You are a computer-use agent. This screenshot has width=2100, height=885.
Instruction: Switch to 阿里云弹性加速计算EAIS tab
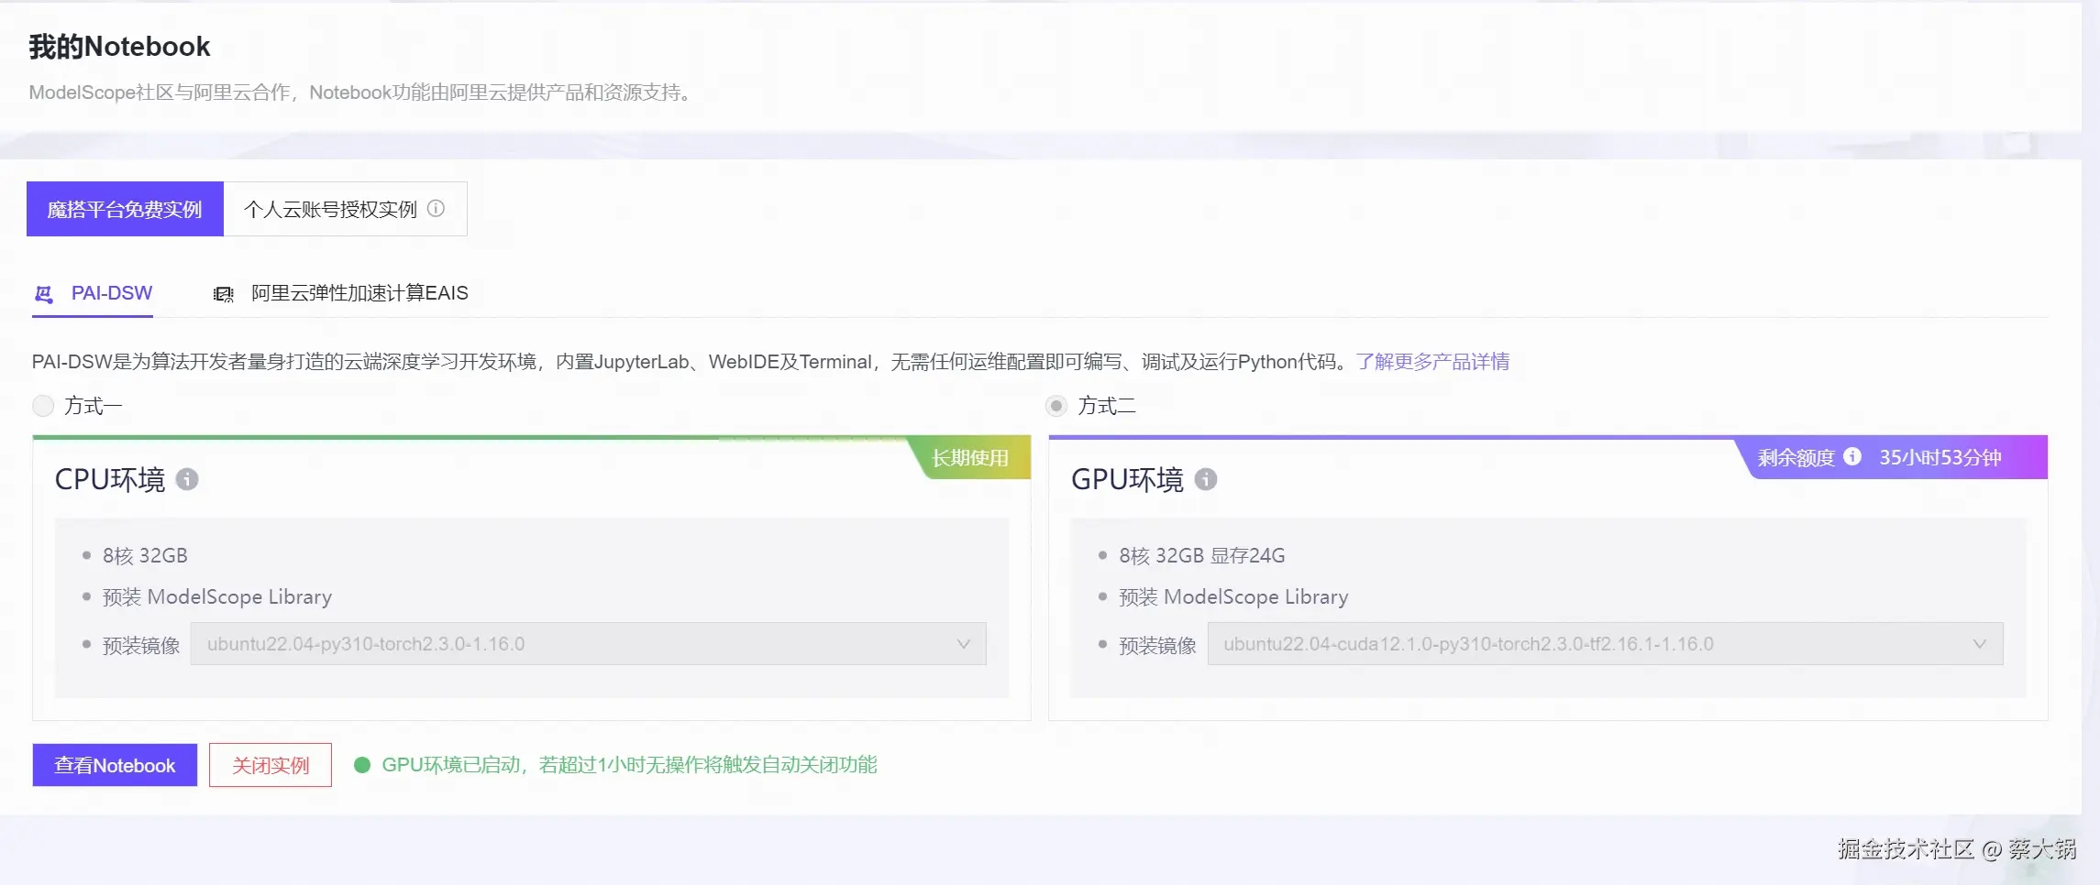point(359,293)
